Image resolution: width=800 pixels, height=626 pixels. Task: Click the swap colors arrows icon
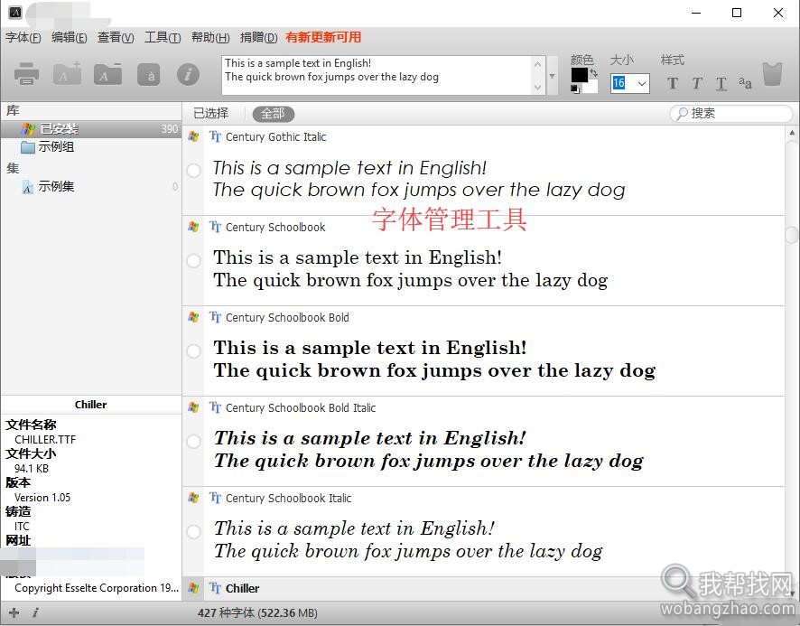[594, 73]
